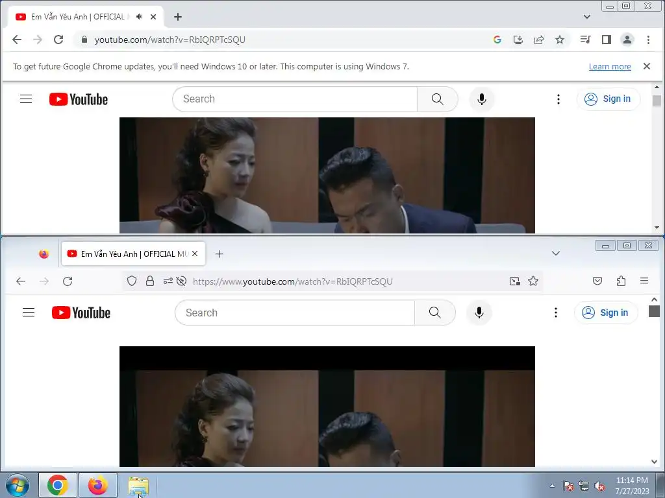
Task: Open Firefox extensions puzzle icon
Action: point(621,281)
